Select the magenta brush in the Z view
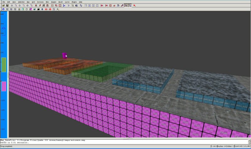Image resolution: width=251 pixels, height=149 pixels. click(x=3, y=86)
